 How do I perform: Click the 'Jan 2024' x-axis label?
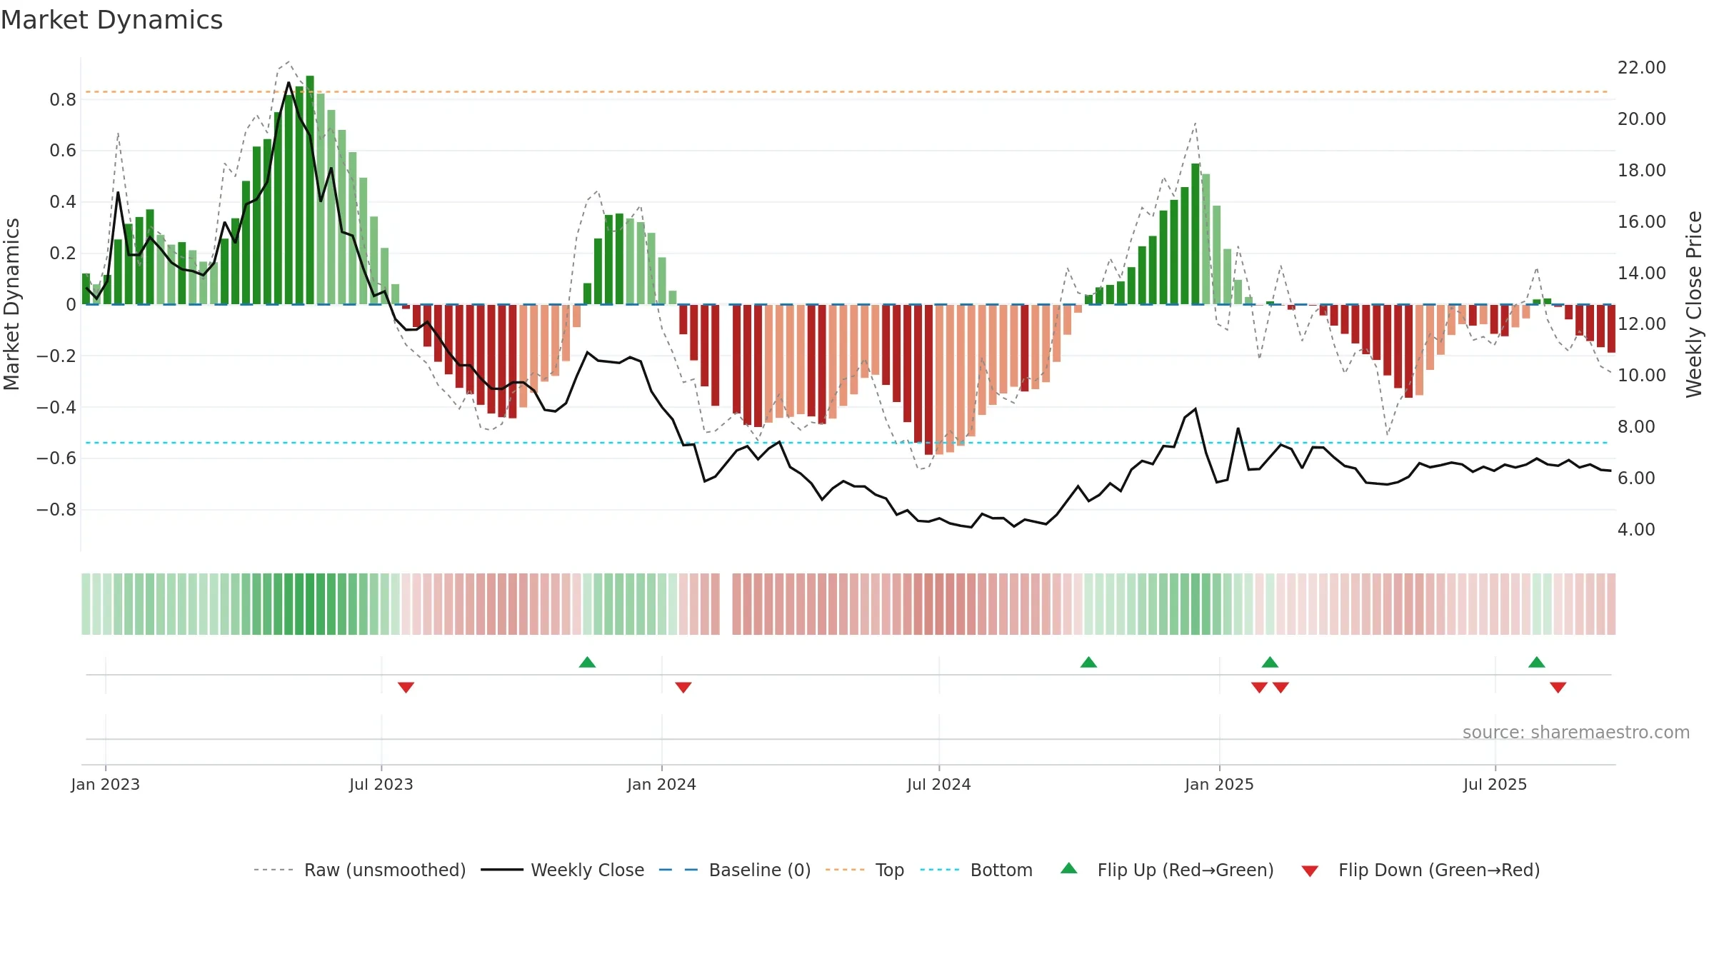(661, 784)
